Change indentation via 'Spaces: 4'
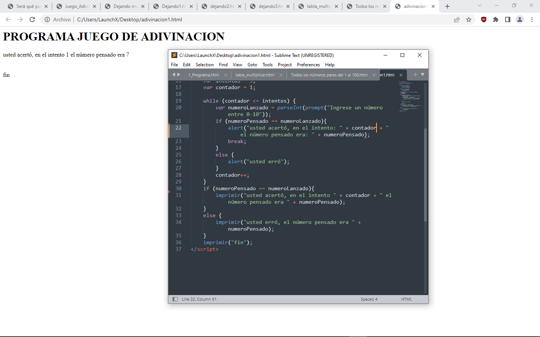This screenshot has height=337, width=540. tap(369, 299)
